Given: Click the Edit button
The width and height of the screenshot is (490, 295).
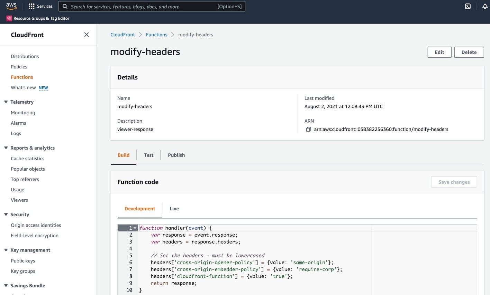Looking at the screenshot, I should coord(439,52).
